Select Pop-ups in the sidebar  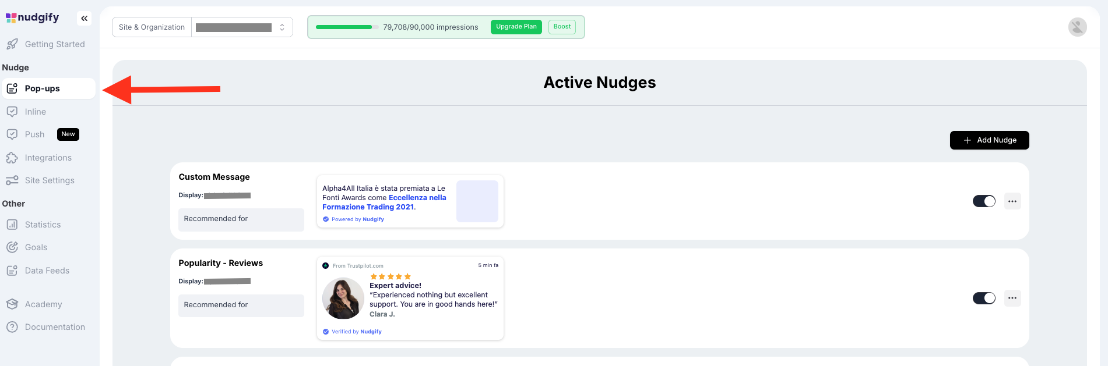[x=48, y=88]
